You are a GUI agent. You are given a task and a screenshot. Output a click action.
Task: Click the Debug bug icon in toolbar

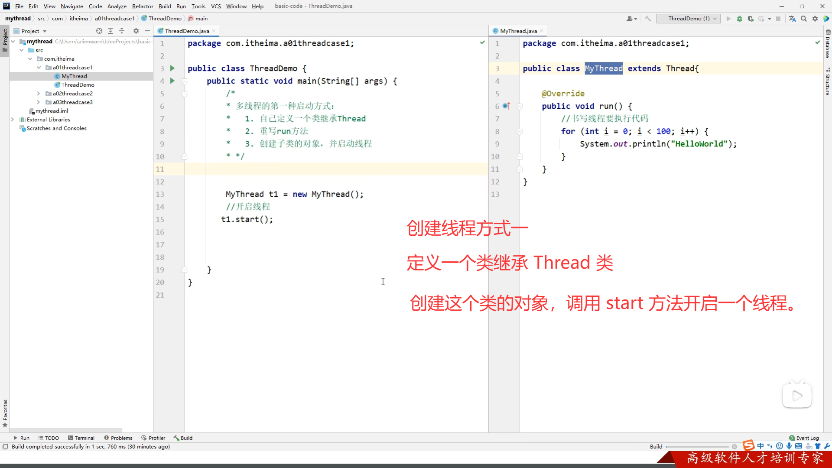click(740, 19)
